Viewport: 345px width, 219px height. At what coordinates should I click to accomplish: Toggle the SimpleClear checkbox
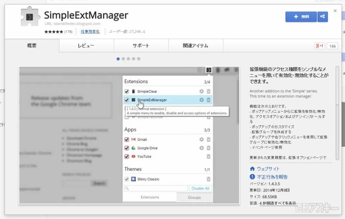point(126,91)
